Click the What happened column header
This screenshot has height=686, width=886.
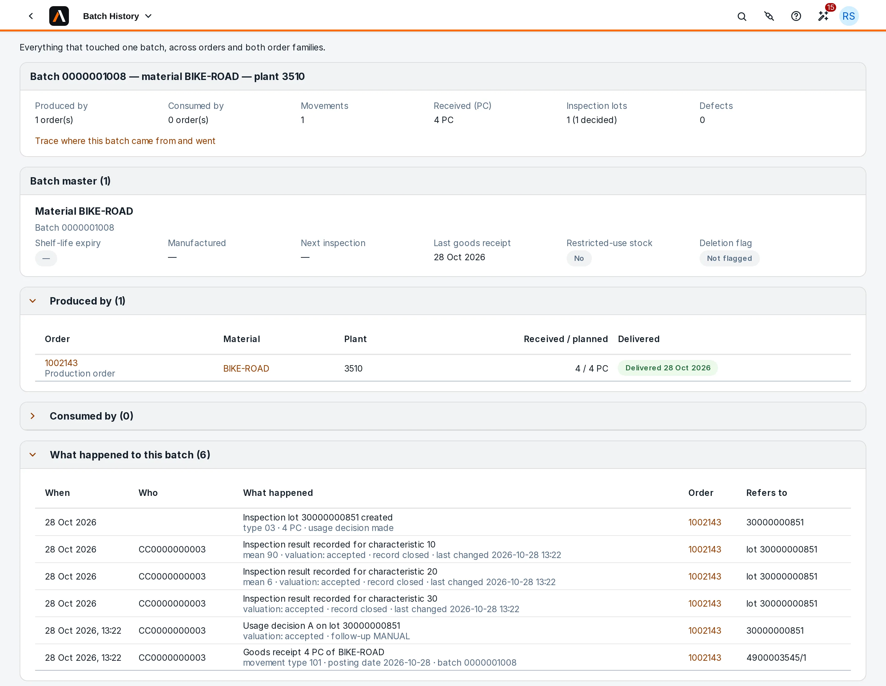(x=278, y=493)
